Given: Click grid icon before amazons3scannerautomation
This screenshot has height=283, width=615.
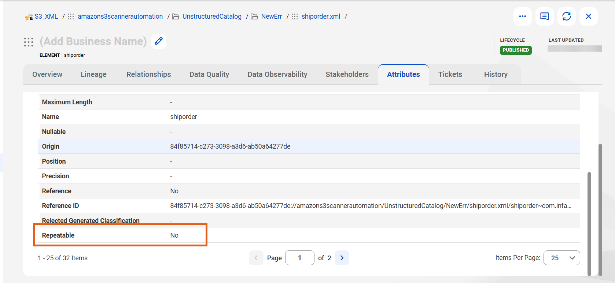Looking at the screenshot, I should 71,16.
